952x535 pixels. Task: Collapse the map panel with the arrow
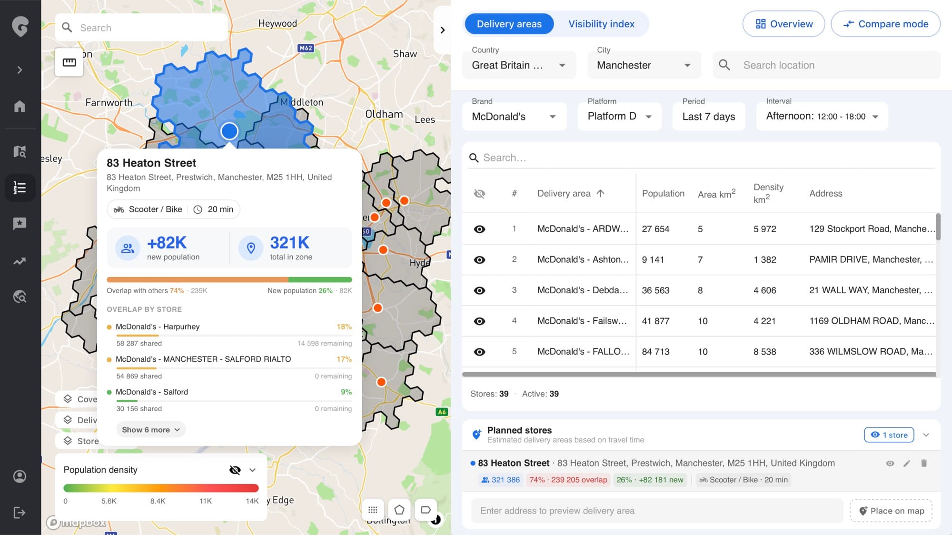click(x=443, y=30)
